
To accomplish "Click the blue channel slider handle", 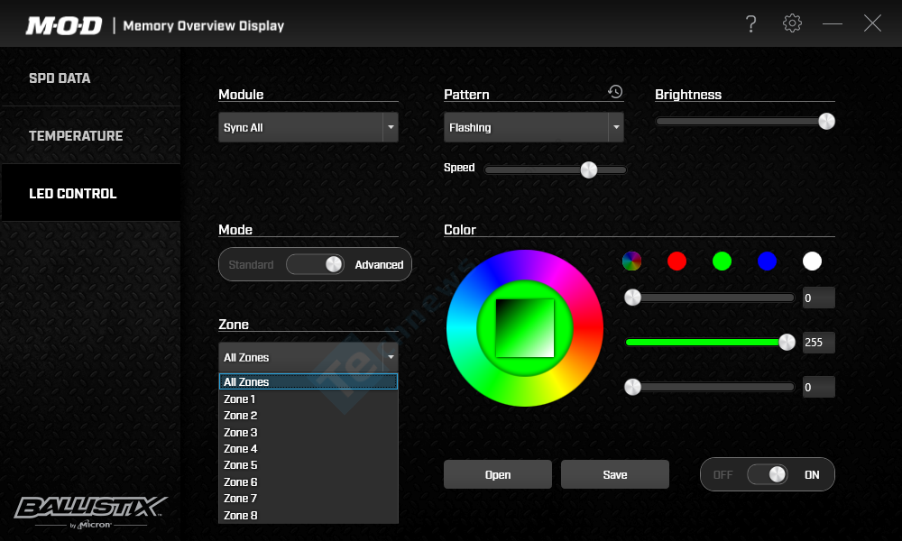I will pyautogui.click(x=633, y=387).
